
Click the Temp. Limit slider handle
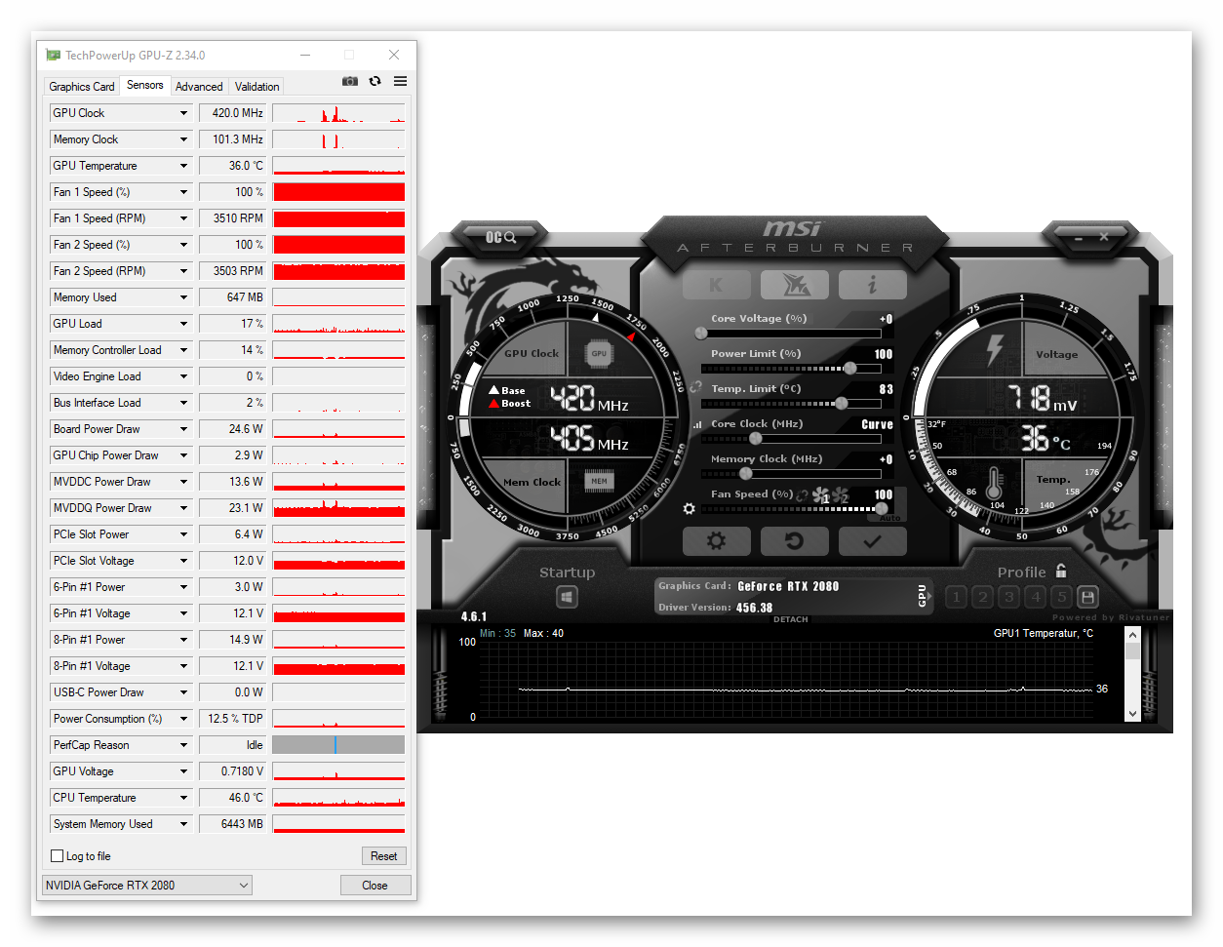tap(841, 403)
